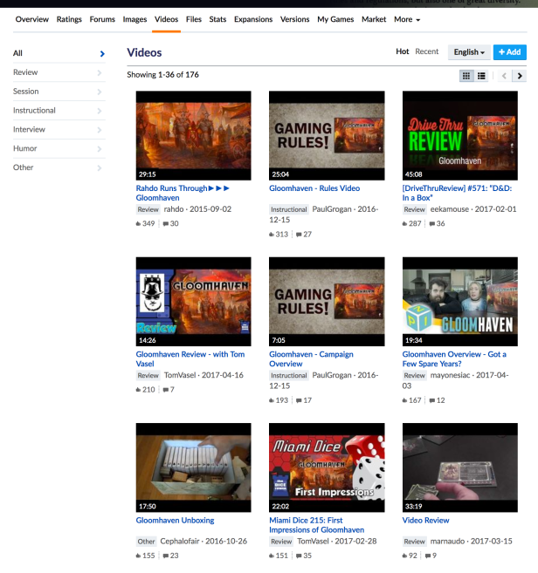This screenshot has height=573, width=538.
Task: Play the Drive Thru Review thumbnail
Action: pyautogui.click(x=460, y=135)
